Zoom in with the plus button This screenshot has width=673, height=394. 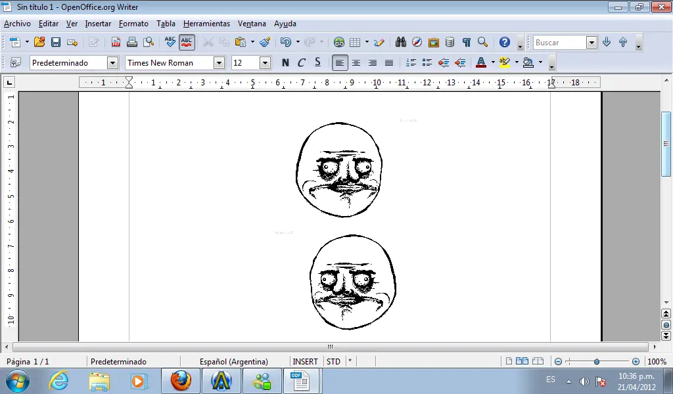coord(636,362)
